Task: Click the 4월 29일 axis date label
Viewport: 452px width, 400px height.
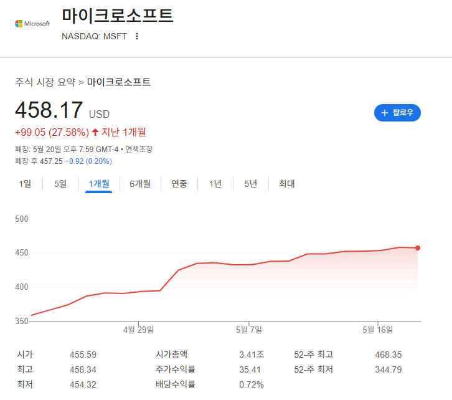Action: [x=139, y=330]
